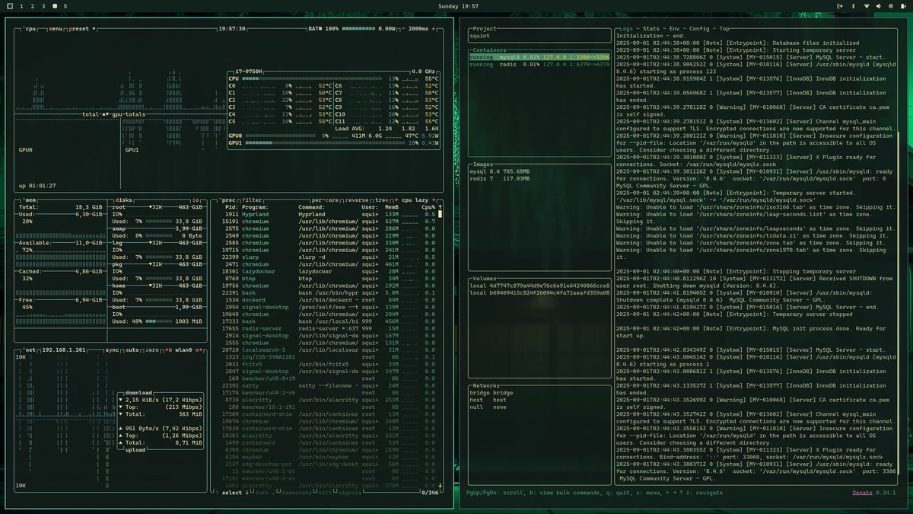
Task: Open the filter field in proc panel
Action: 252,200
